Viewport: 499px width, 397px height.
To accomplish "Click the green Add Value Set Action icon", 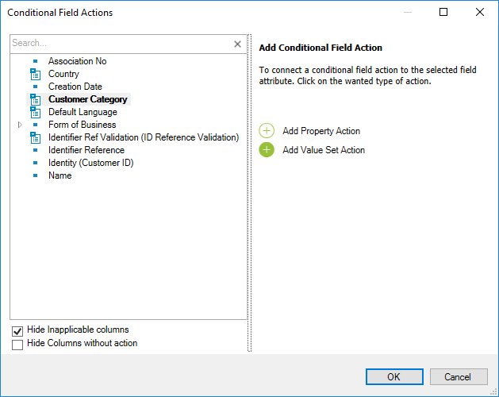I will click(x=267, y=150).
